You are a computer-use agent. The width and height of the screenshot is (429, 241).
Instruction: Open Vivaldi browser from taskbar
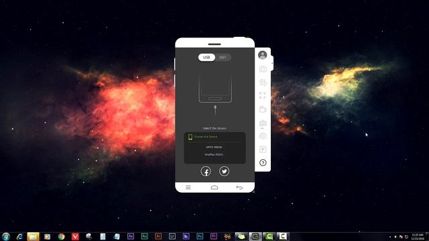point(75,236)
